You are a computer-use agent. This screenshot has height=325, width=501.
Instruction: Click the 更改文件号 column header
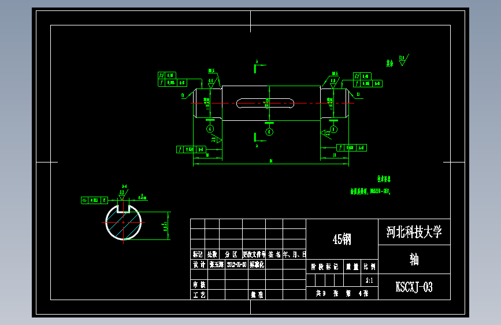[x=254, y=254]
